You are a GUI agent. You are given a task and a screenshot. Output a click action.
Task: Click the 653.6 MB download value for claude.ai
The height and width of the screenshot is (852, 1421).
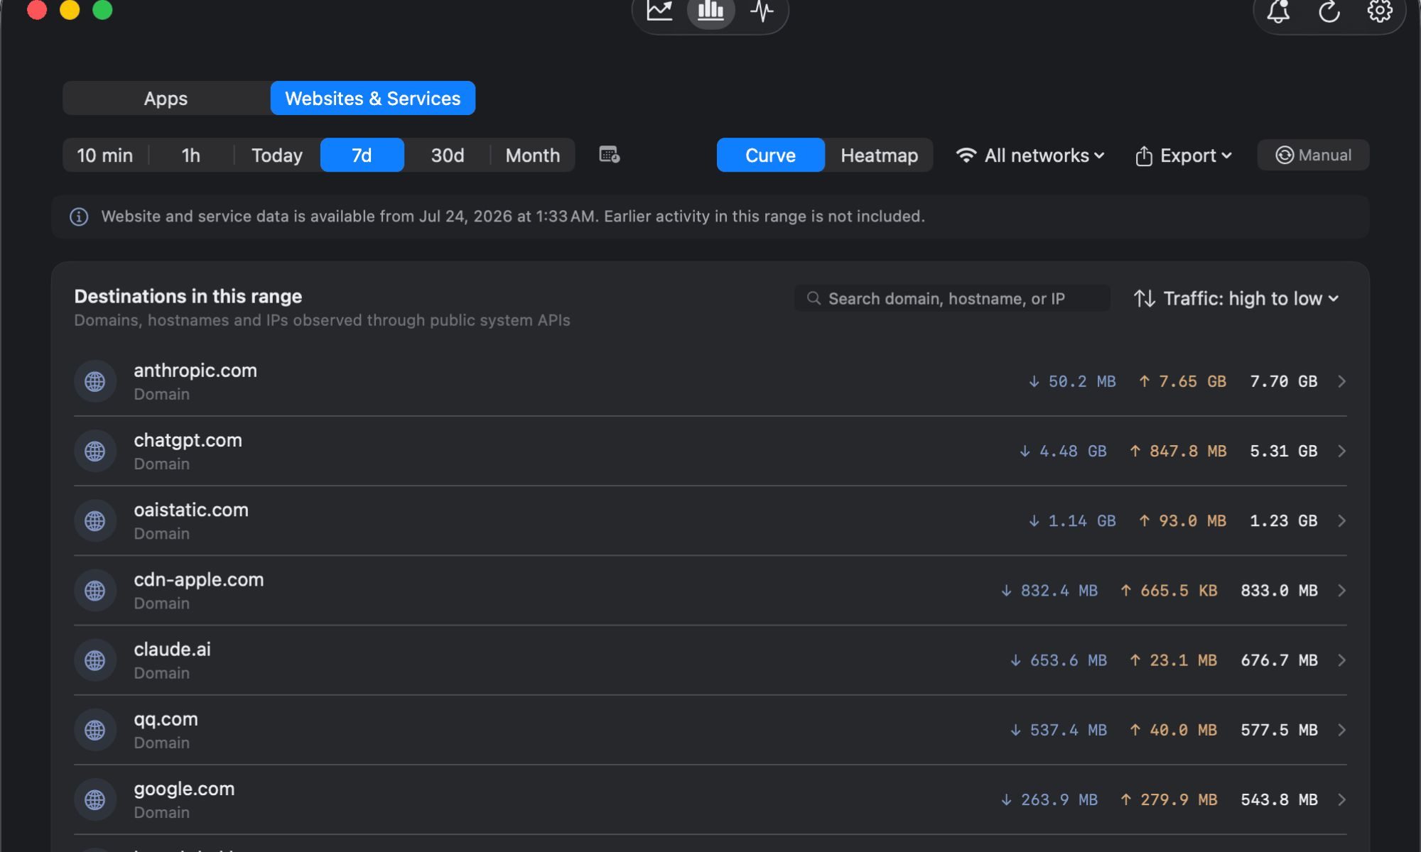(x=1059, y=660)
